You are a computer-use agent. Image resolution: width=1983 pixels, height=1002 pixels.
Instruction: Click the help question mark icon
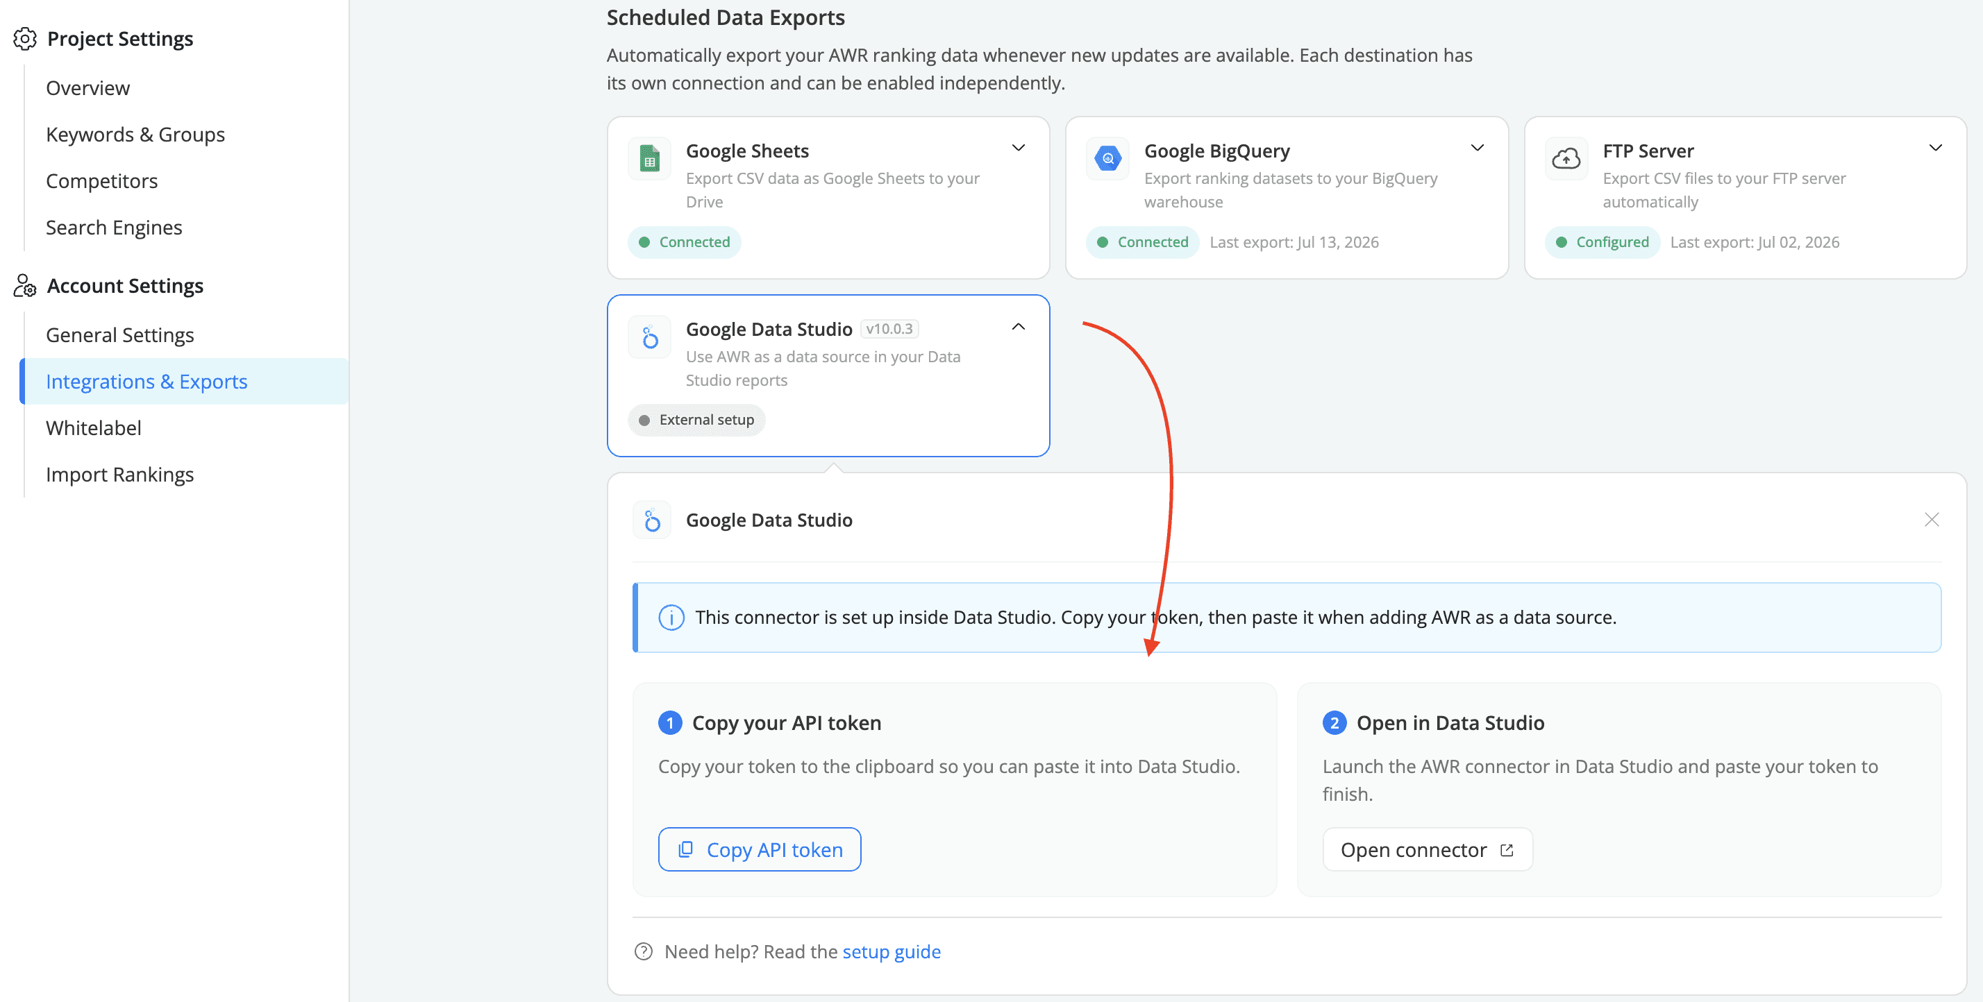tap(644, 952)
